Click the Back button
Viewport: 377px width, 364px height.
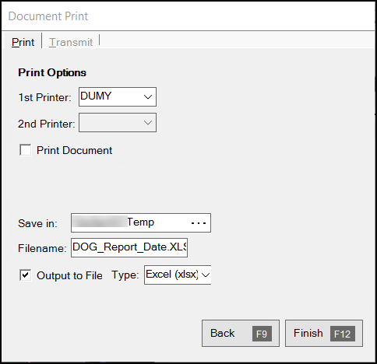pos(241,333)
